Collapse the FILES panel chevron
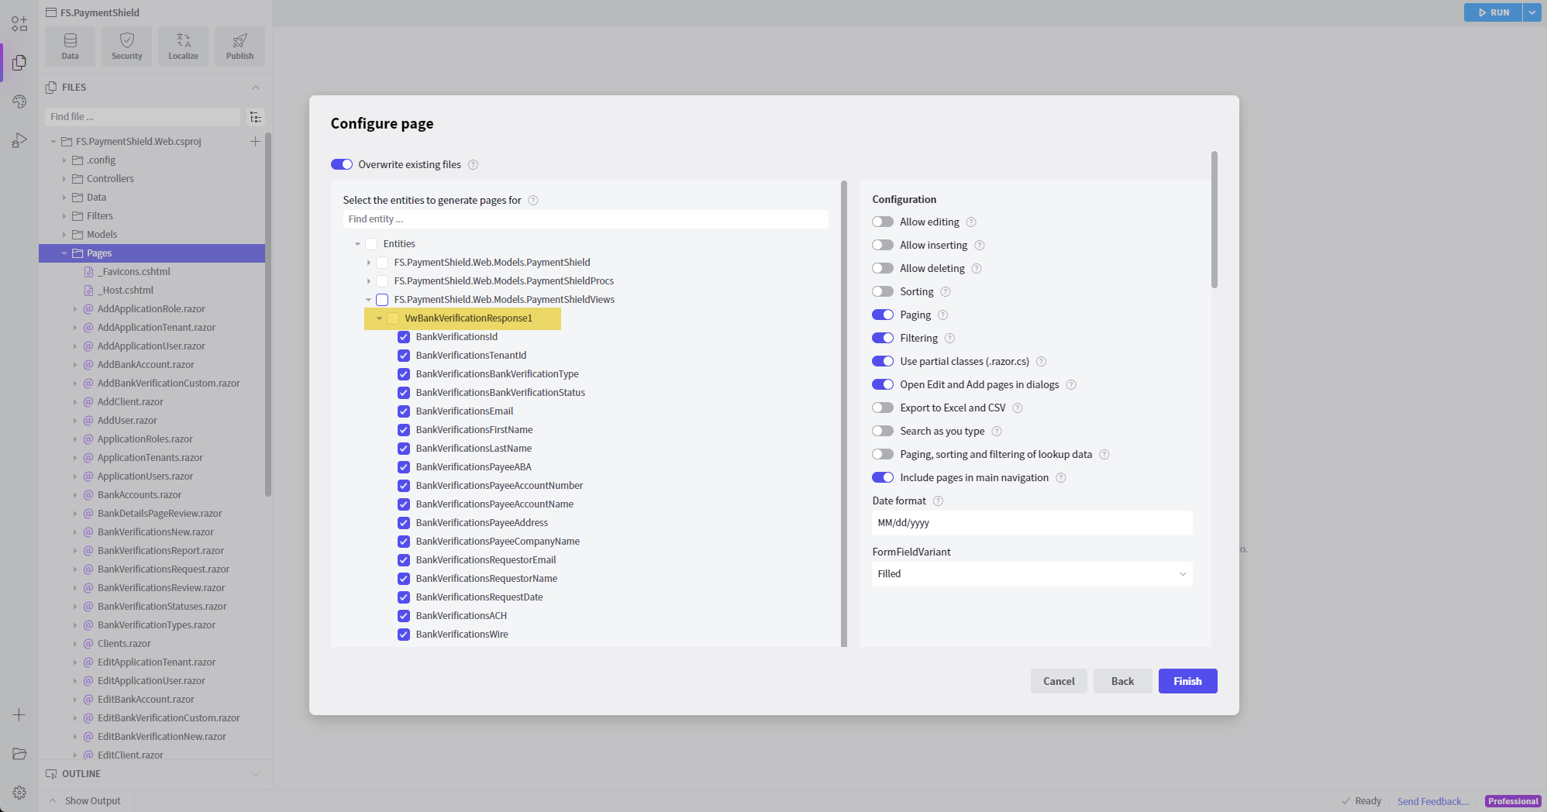 coord(256,88)
